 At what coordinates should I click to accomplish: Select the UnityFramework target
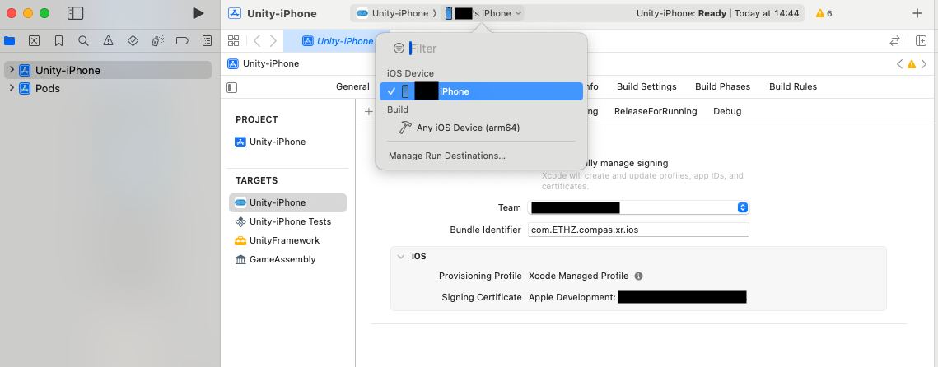click(284, 240)
